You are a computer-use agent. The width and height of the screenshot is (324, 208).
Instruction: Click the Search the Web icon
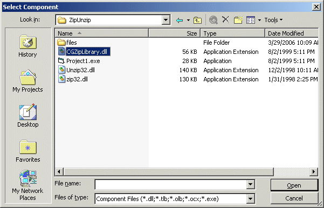tap(213, 20)
